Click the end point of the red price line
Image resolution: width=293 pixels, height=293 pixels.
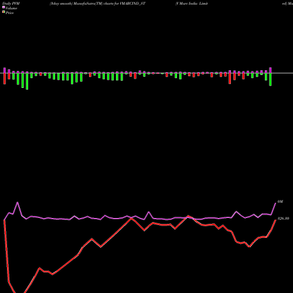(x=275, y=220)
